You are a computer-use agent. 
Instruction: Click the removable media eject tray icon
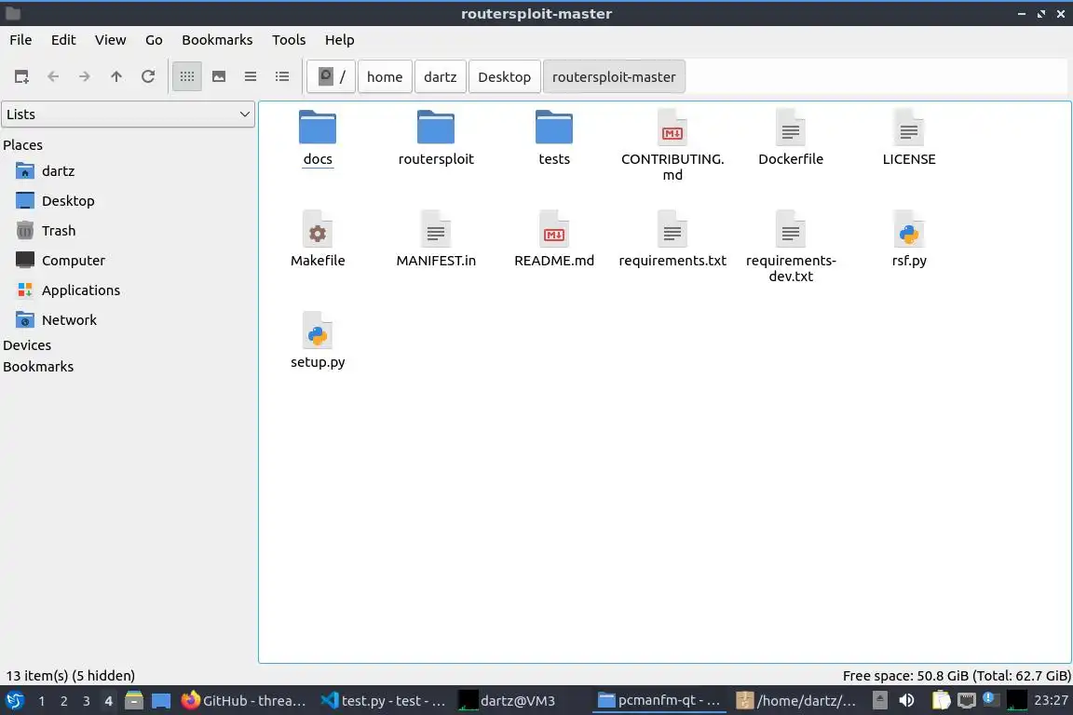point(880,701)
